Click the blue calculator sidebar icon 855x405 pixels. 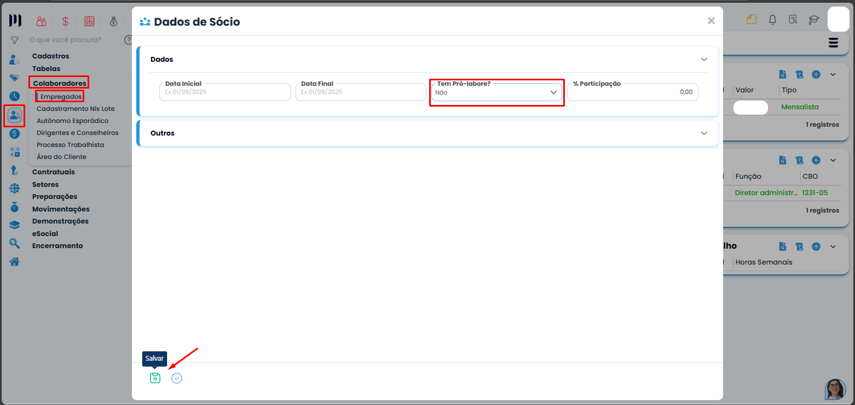[15, 152]
